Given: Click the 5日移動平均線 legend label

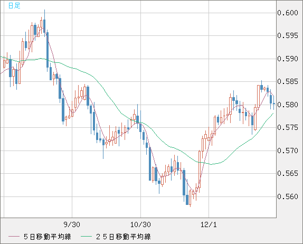Looking at the screenshot, I should pos(48,237).
